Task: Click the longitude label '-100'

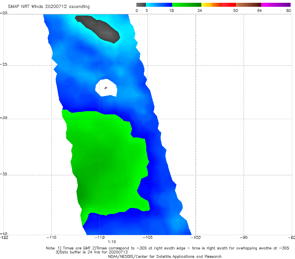Action: pos(195,237)
